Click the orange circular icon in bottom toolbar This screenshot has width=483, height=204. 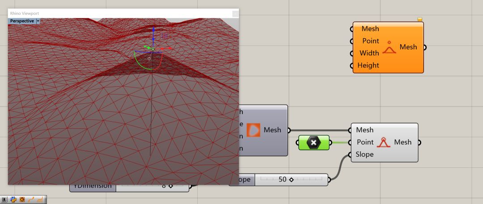click(22, 200)
